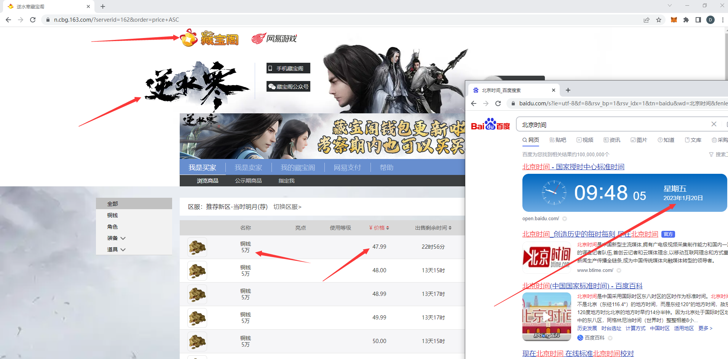Select 图片 search tab in Baidu
The image size is (728, 359).
point(639,140)
